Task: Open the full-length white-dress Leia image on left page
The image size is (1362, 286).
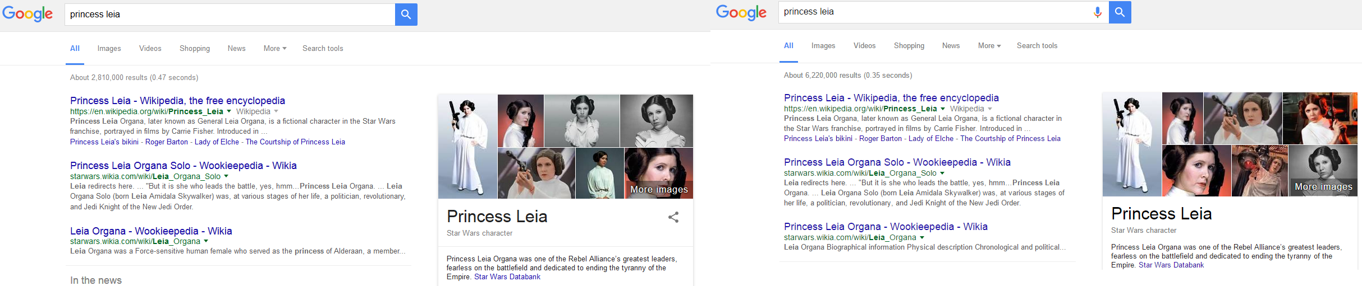Action: tap(467, 147)
